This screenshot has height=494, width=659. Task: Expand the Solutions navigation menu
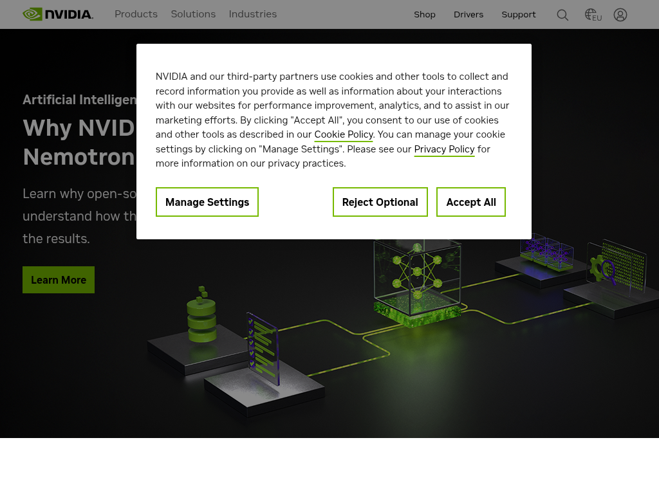(193, 14)
